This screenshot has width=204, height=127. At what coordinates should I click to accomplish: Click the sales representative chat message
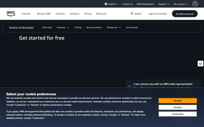click(x=163, y=86)
